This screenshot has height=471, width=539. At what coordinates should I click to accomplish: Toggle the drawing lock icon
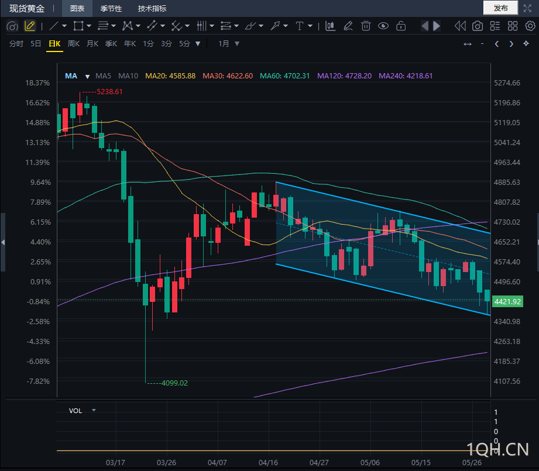point(401,26)
